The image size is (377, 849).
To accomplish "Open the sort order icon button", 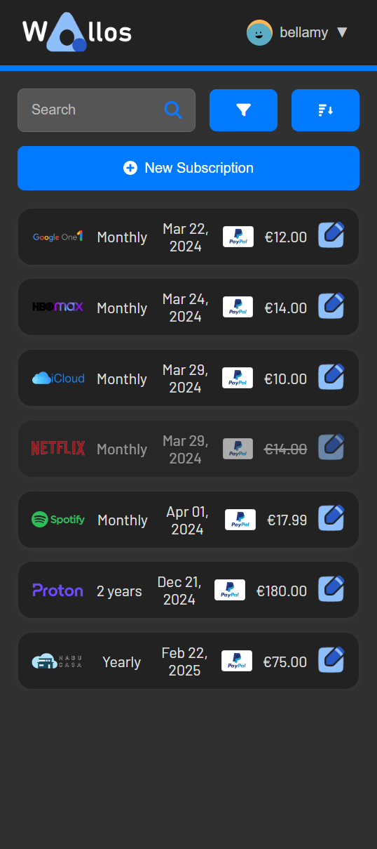I will 325,110.
